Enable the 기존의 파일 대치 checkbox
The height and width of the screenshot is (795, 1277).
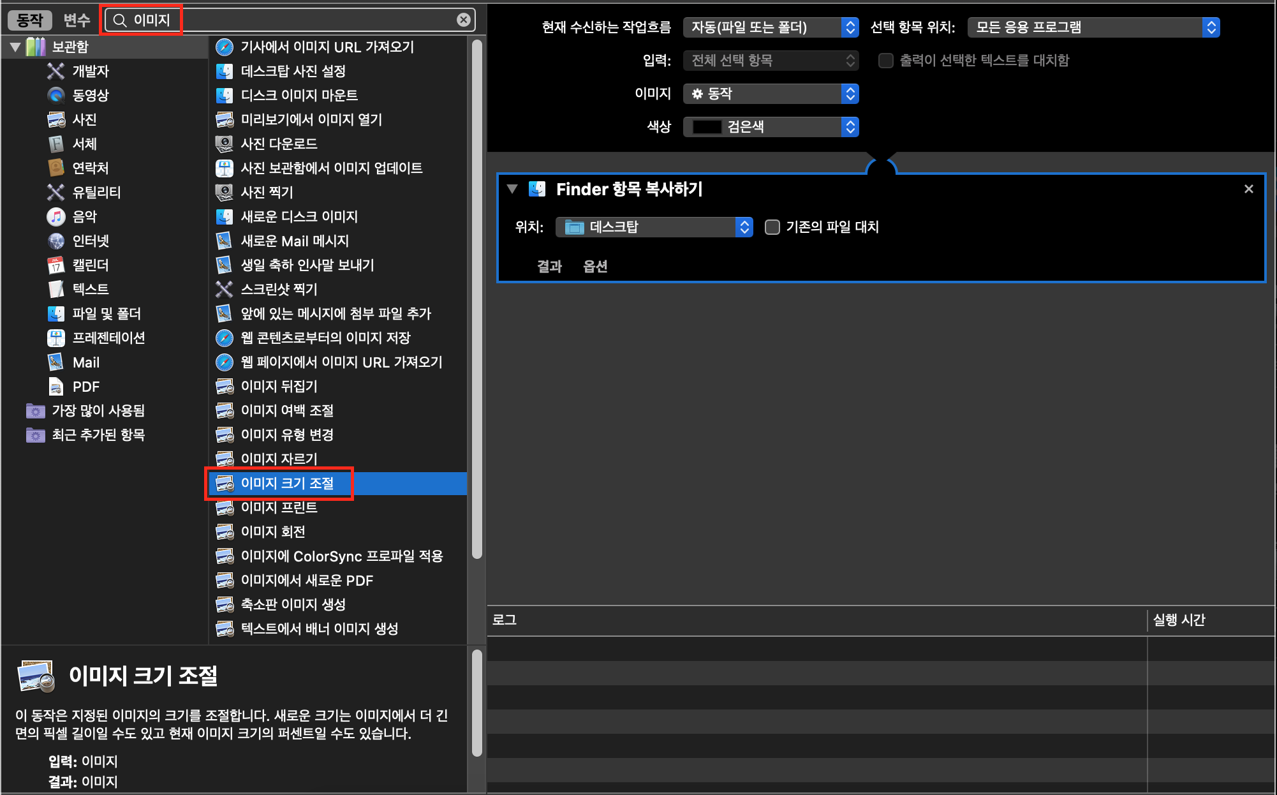(x=772, y=227)
